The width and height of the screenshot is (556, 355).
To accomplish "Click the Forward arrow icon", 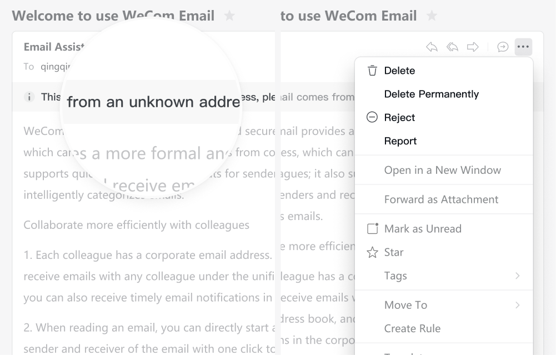I will coord(473,47).
